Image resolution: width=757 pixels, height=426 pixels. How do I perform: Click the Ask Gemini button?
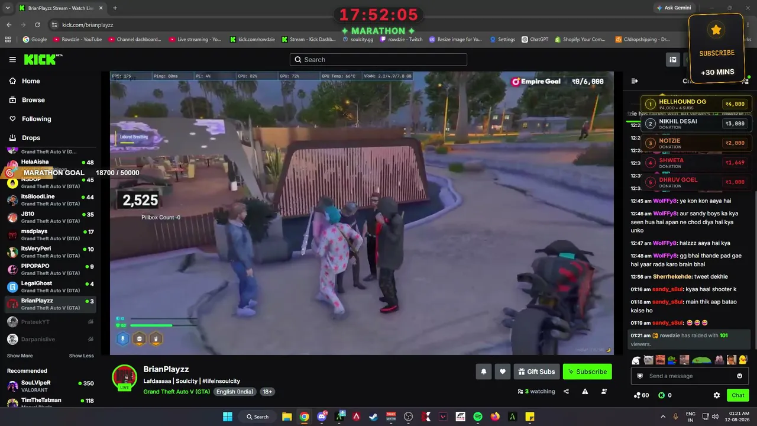[674, 8]
